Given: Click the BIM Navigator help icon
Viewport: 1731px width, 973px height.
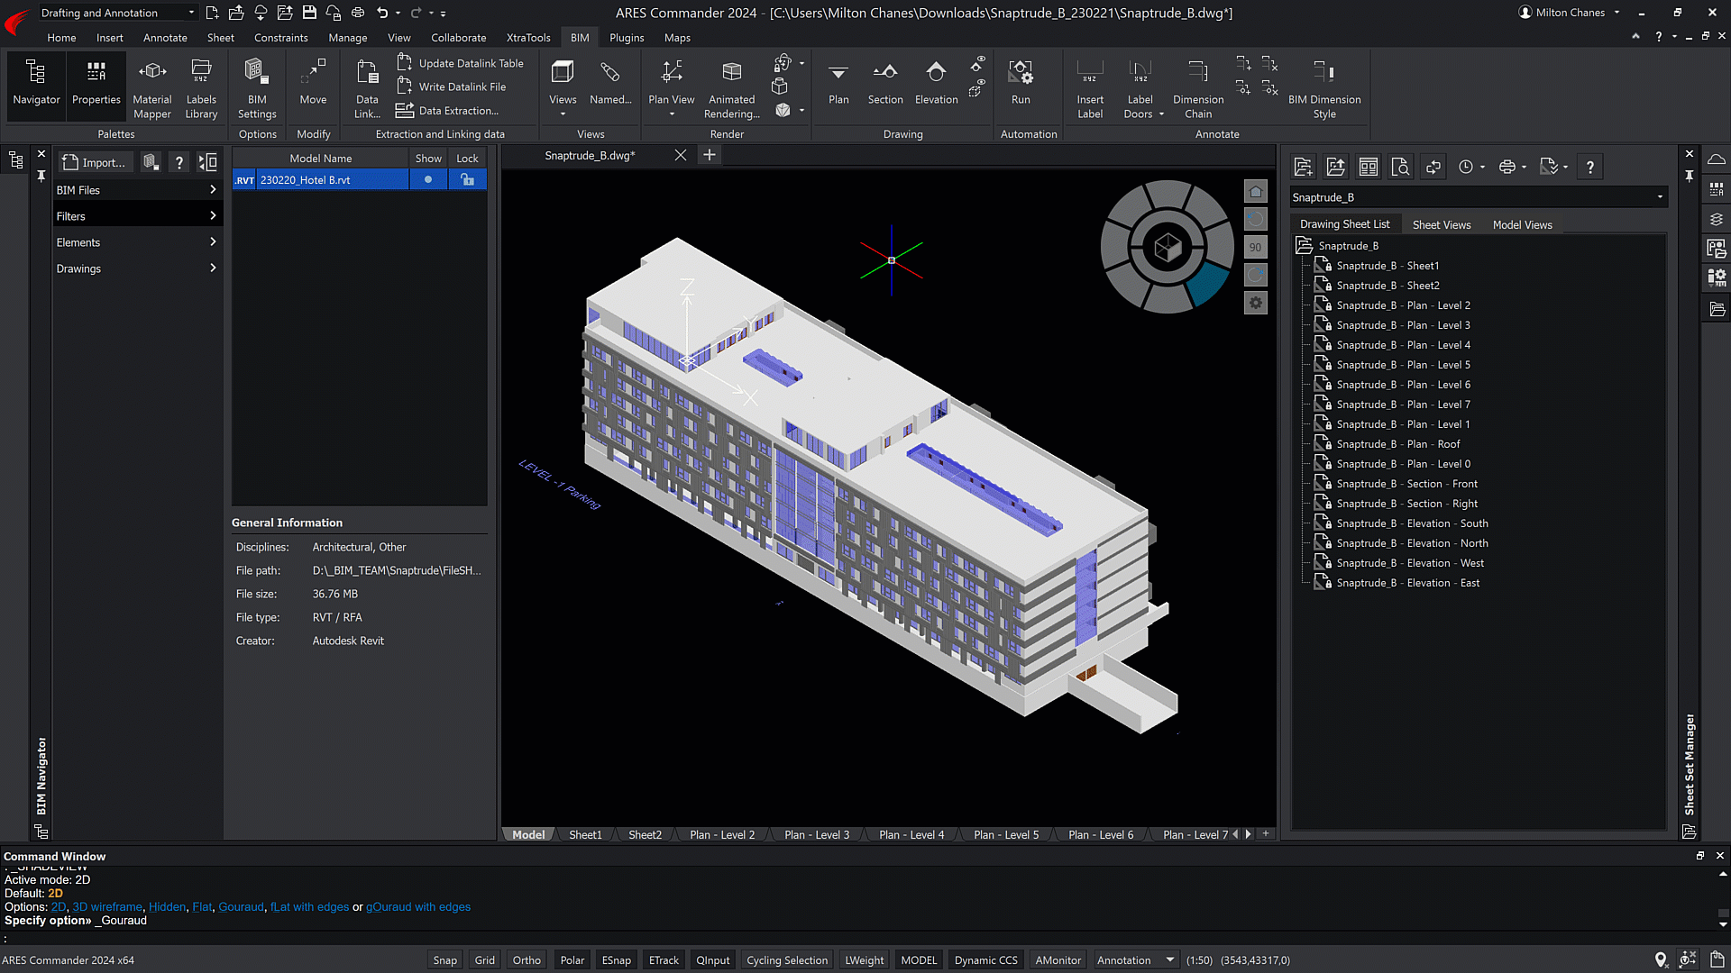Looking at the screenshot, I should tap(179, 162).
